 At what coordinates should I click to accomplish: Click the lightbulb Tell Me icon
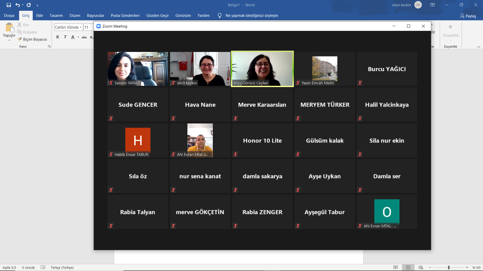pos(220,16)
